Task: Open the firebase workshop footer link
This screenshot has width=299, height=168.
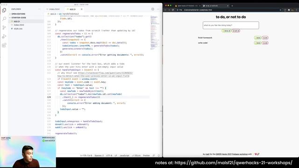Action: tap(240, 154)
